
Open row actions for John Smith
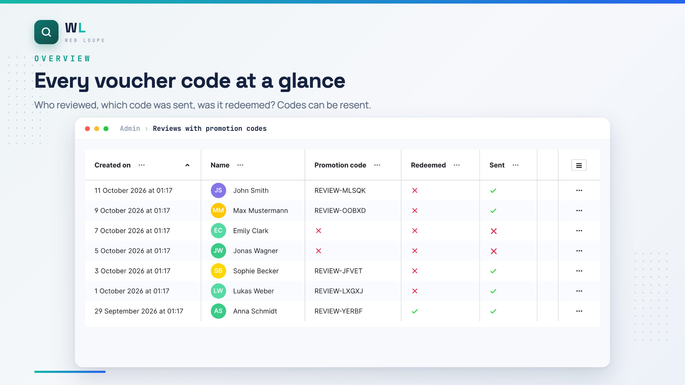click(579, 190)
